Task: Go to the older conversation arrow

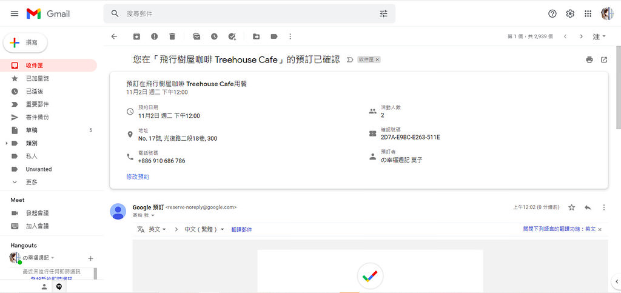Action: (581, 36)
